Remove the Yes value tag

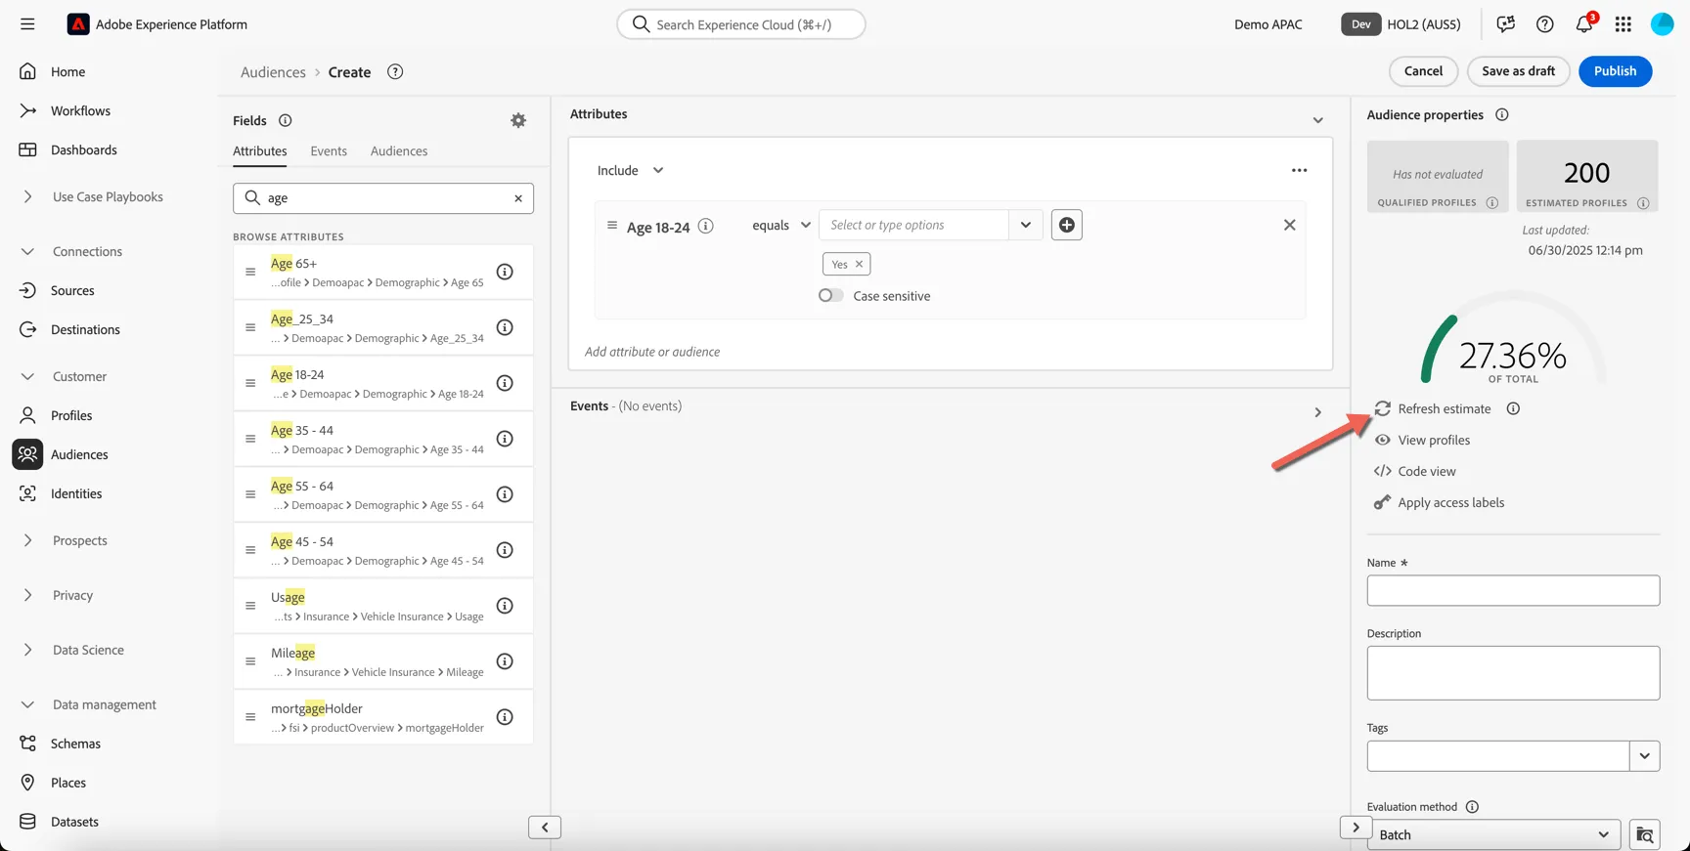[860, 264]
